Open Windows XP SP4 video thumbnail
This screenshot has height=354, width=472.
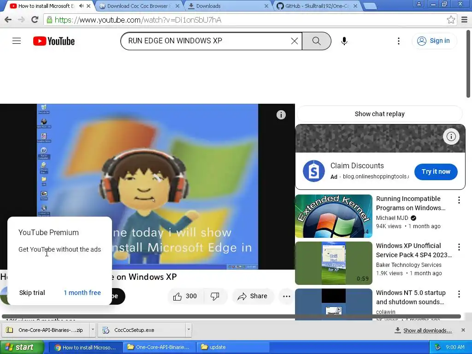tap(334, 263)
